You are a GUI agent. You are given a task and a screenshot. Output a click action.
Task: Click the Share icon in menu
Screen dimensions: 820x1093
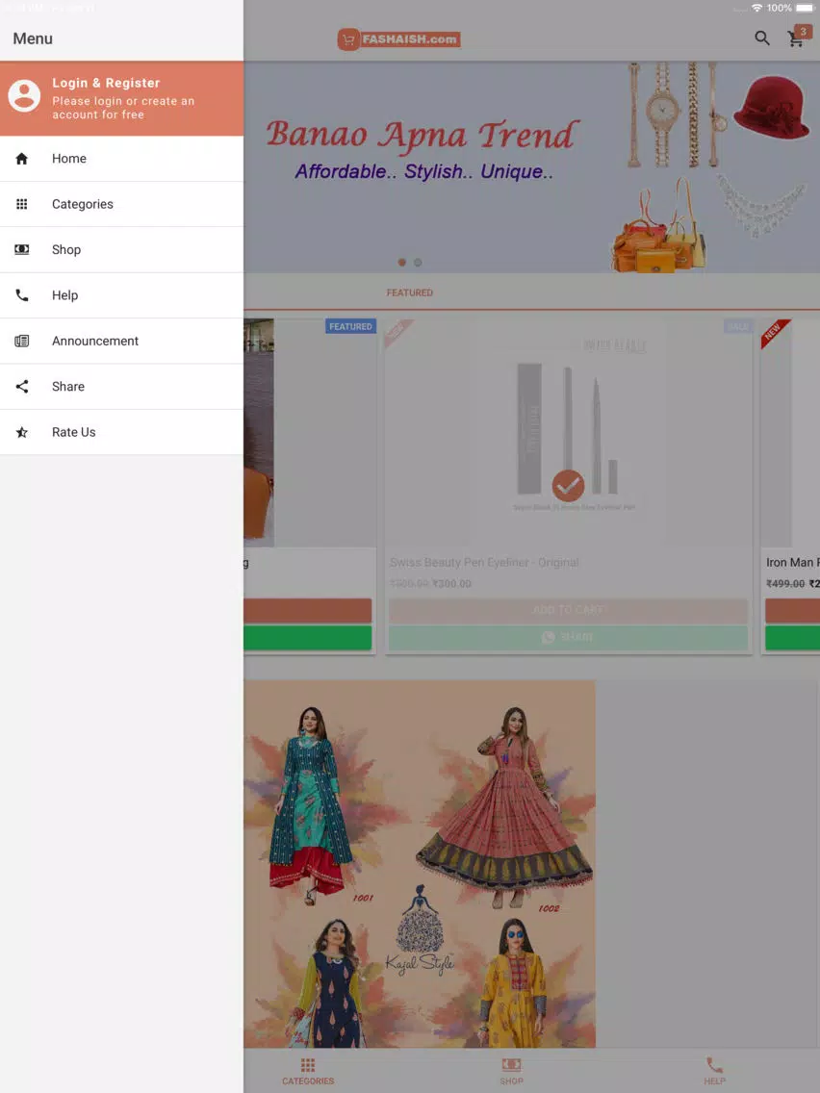[21, 386]
